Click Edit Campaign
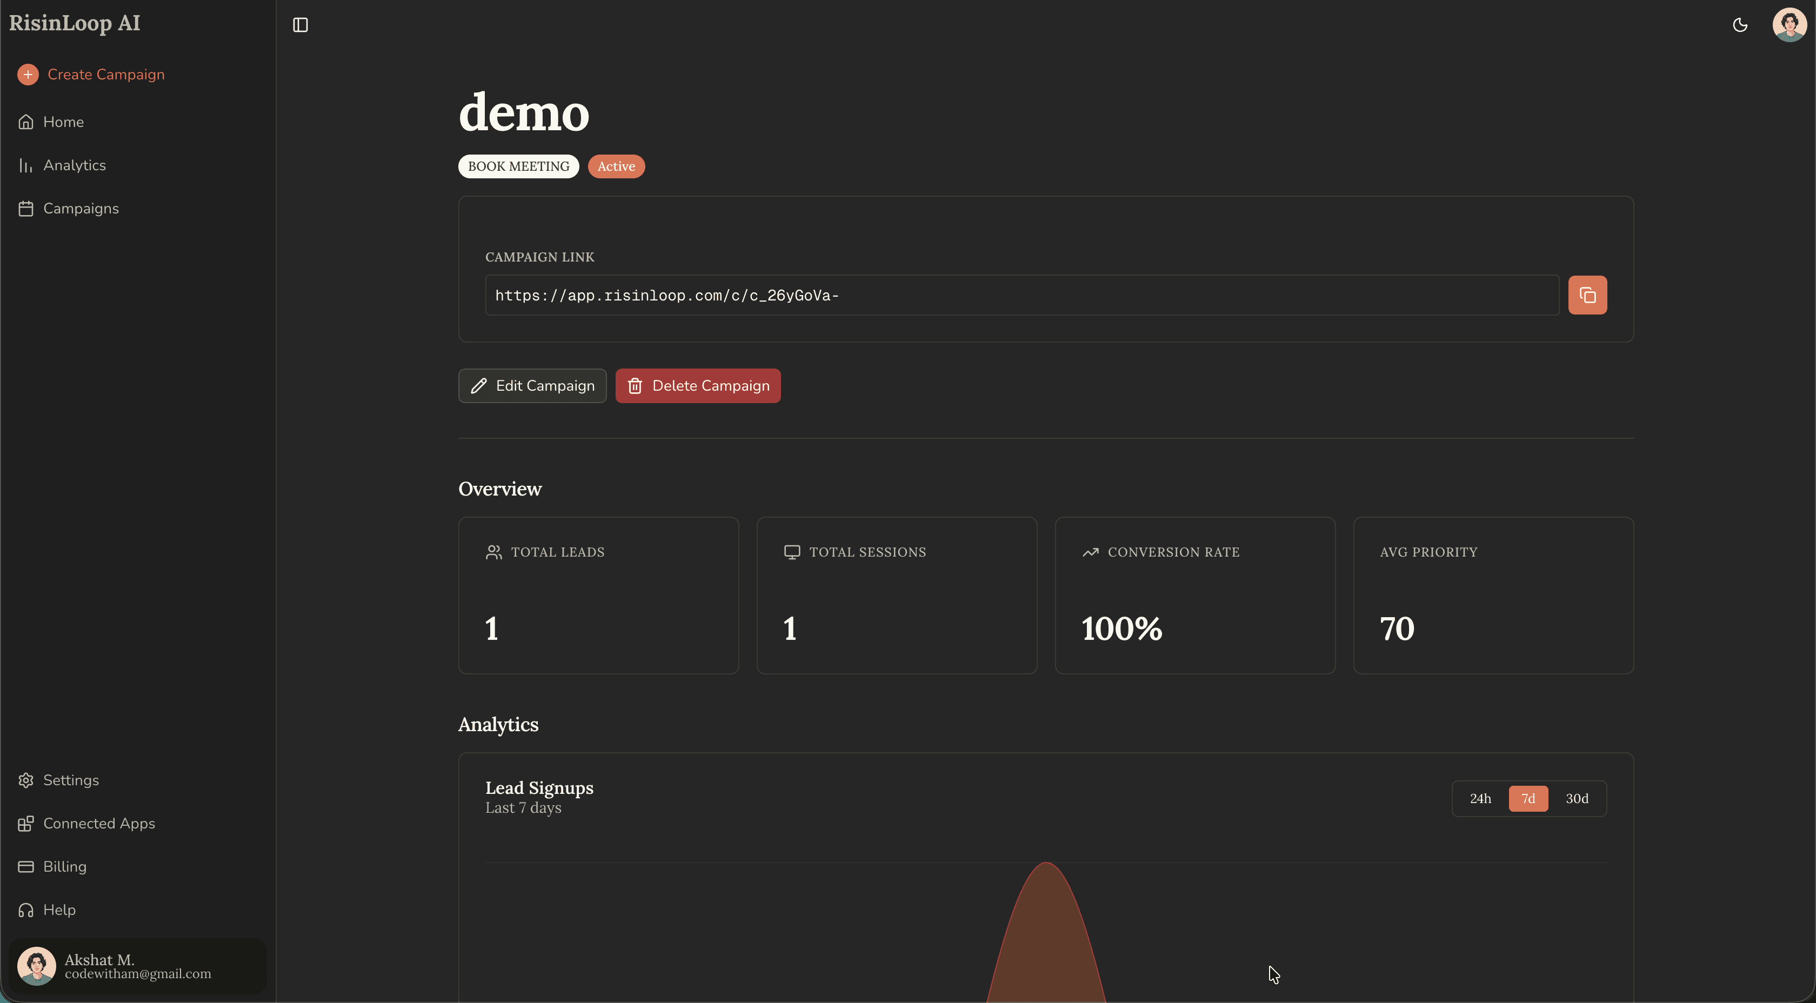 (531, 385)
